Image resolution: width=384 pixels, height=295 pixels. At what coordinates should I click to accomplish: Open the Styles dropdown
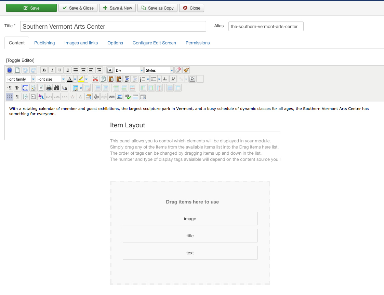pos(159,70)
